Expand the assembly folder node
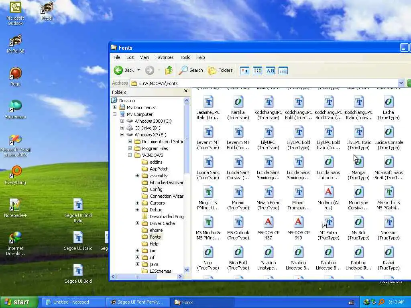Screen dimensions: 411x308 137,176
